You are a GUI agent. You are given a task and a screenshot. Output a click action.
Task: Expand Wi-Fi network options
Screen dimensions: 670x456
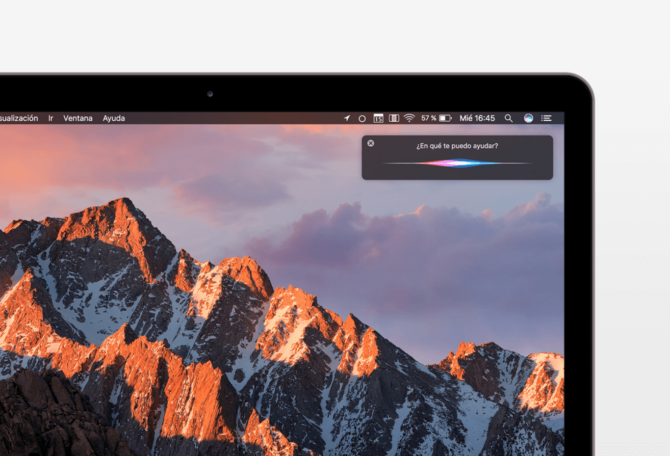410,118
